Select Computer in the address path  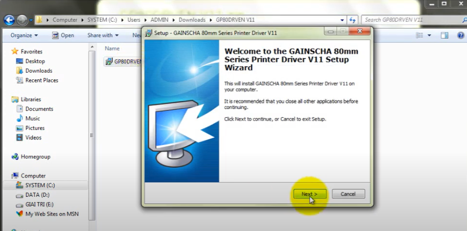click(65, 20)
